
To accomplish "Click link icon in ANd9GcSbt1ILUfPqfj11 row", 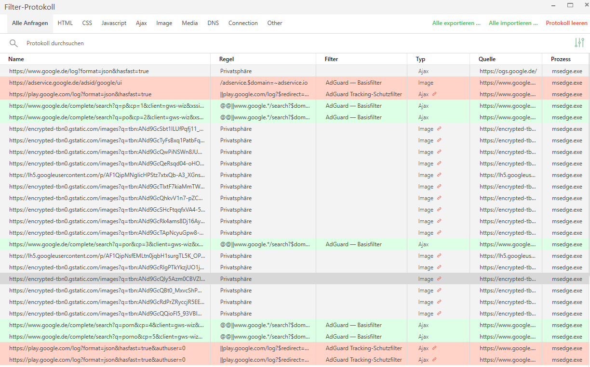I will (439, 129).
